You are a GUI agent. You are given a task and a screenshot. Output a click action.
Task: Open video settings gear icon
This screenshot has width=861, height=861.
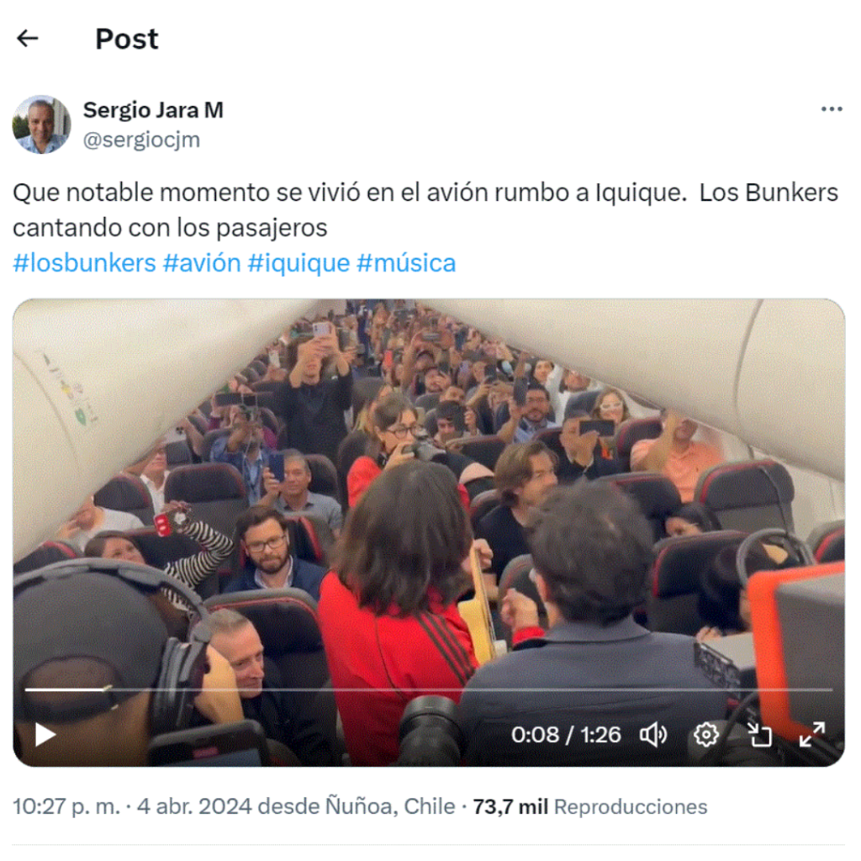pos(705,734)
